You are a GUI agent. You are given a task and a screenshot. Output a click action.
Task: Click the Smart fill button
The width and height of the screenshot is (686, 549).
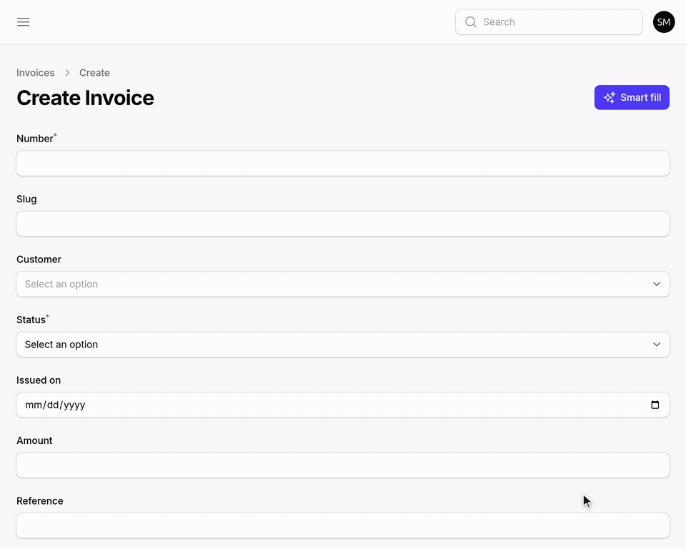point(632,97)
